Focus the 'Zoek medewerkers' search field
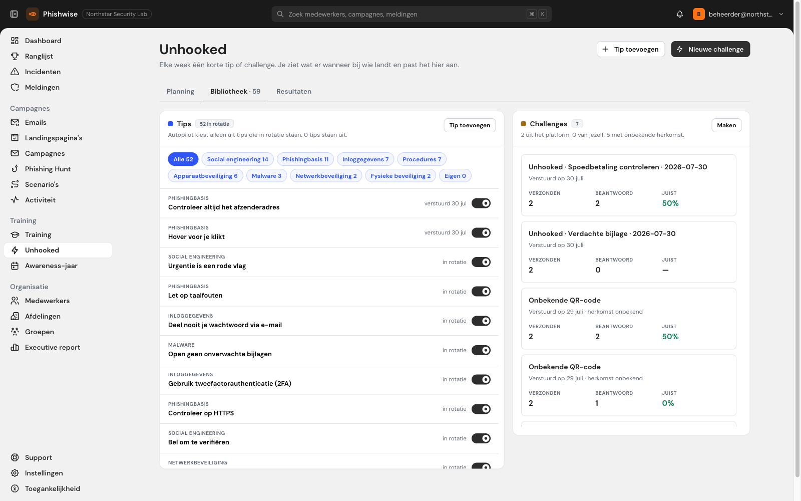Screen dimensions: 801x501 click(x=412, y=14)
